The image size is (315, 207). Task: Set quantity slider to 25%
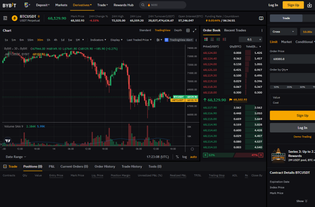(x=289, y=87)
